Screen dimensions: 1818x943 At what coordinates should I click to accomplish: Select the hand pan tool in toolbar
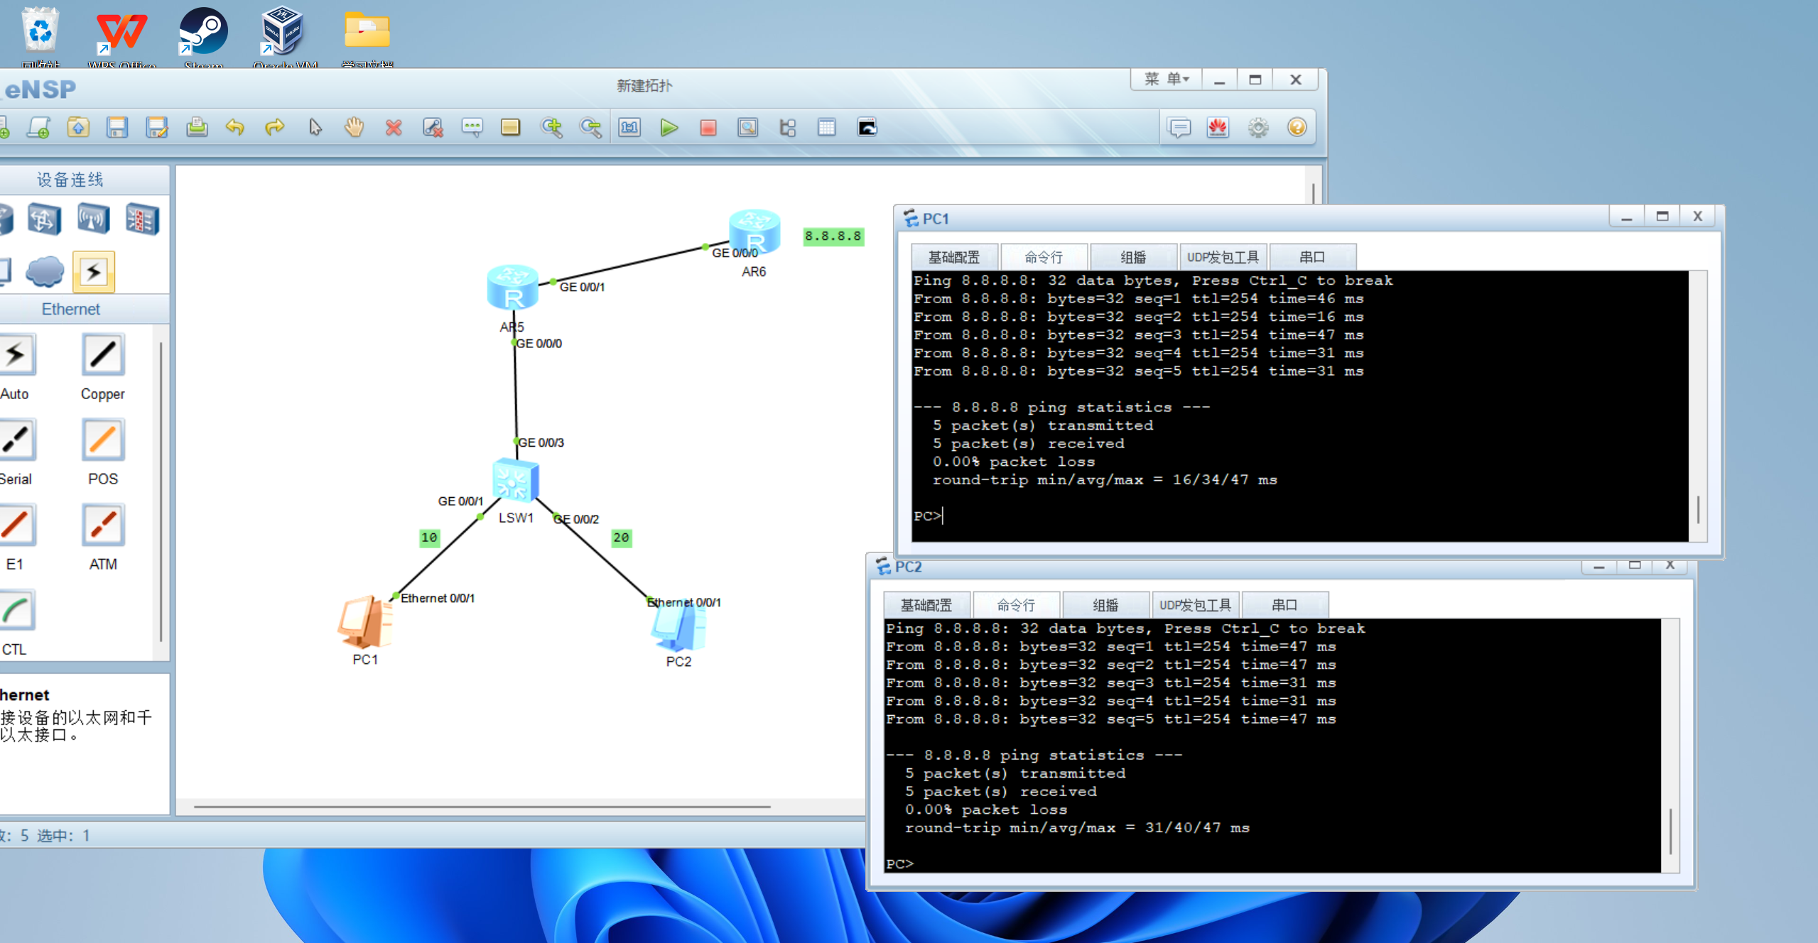point(354,128)
